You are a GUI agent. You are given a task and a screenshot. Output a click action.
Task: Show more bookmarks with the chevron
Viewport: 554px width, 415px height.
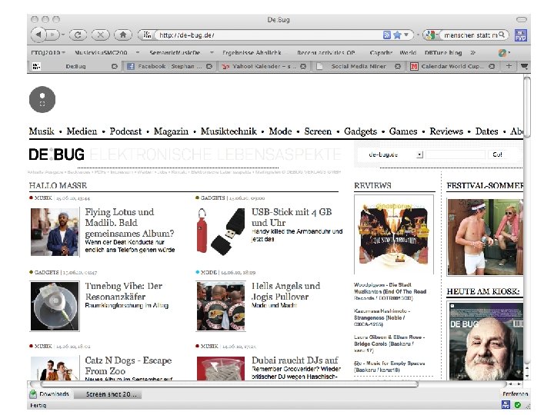pos(472,53)
